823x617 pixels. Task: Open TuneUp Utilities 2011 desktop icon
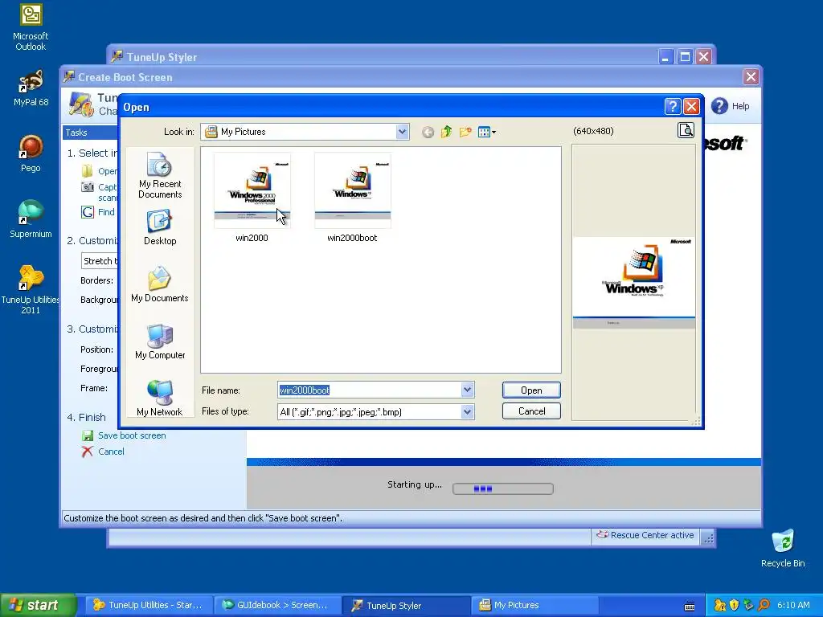point(31,289)
